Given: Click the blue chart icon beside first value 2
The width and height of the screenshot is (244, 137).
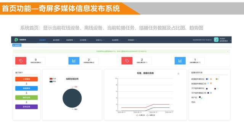Looking at the screenshot, I should pos(74,61).
